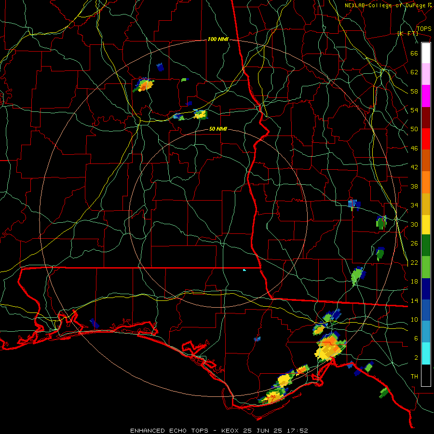Pick the light green legend swatch

[x=426, y=267]
